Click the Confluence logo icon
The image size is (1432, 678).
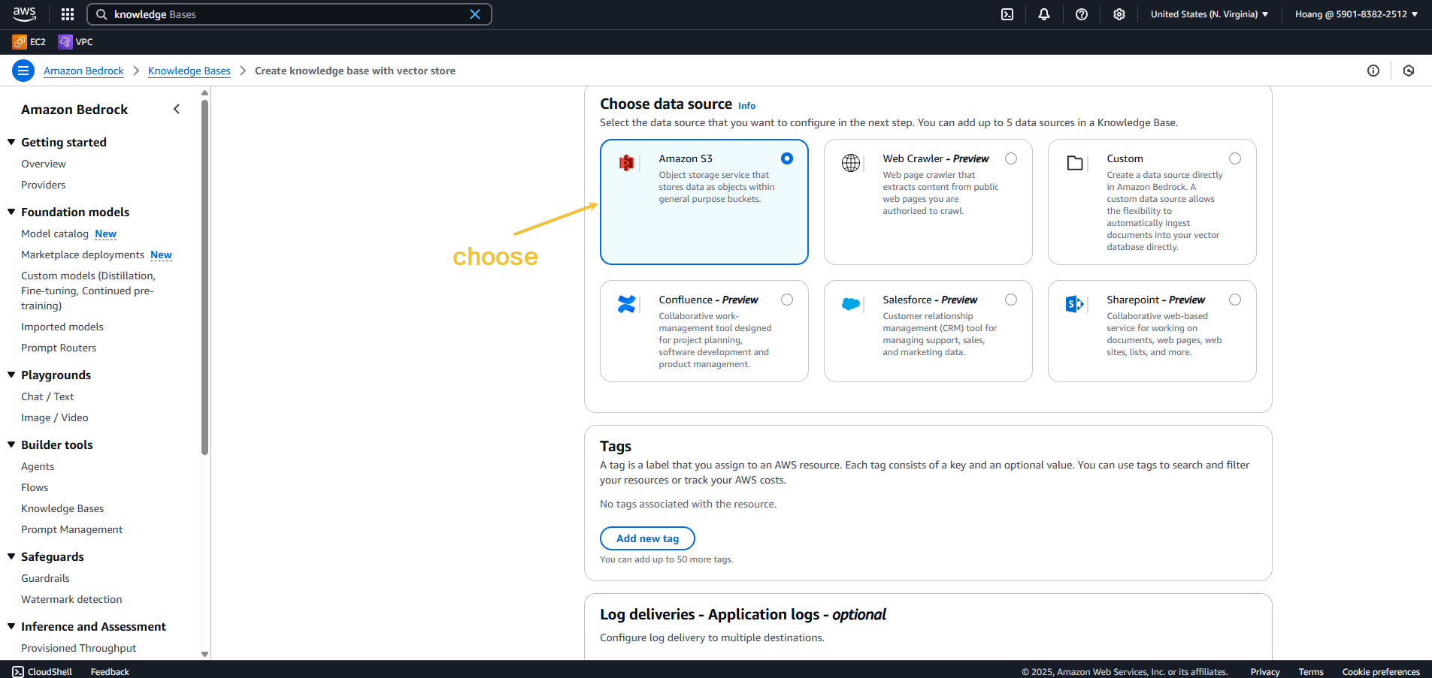[x=626, y=304]
